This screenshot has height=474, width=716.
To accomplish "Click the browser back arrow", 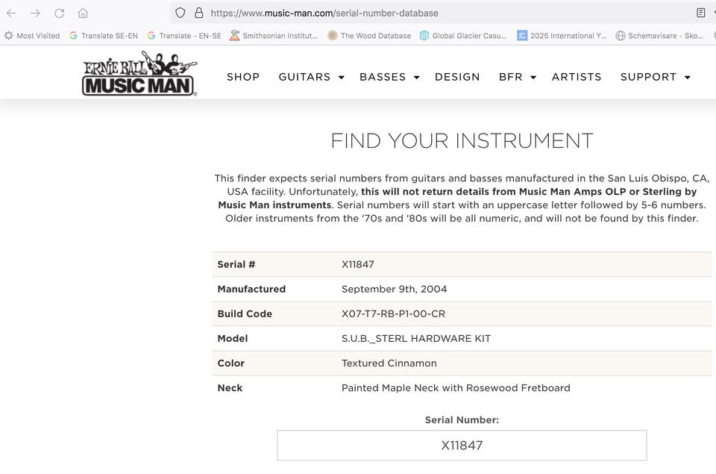I will pyautogui.click(x=11, y=13).
